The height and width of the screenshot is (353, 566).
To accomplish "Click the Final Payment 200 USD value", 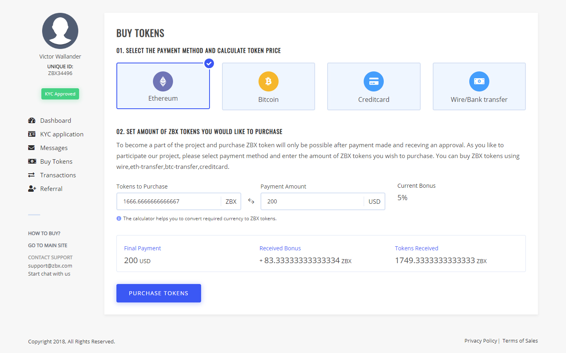I will (x=137, y=260).
